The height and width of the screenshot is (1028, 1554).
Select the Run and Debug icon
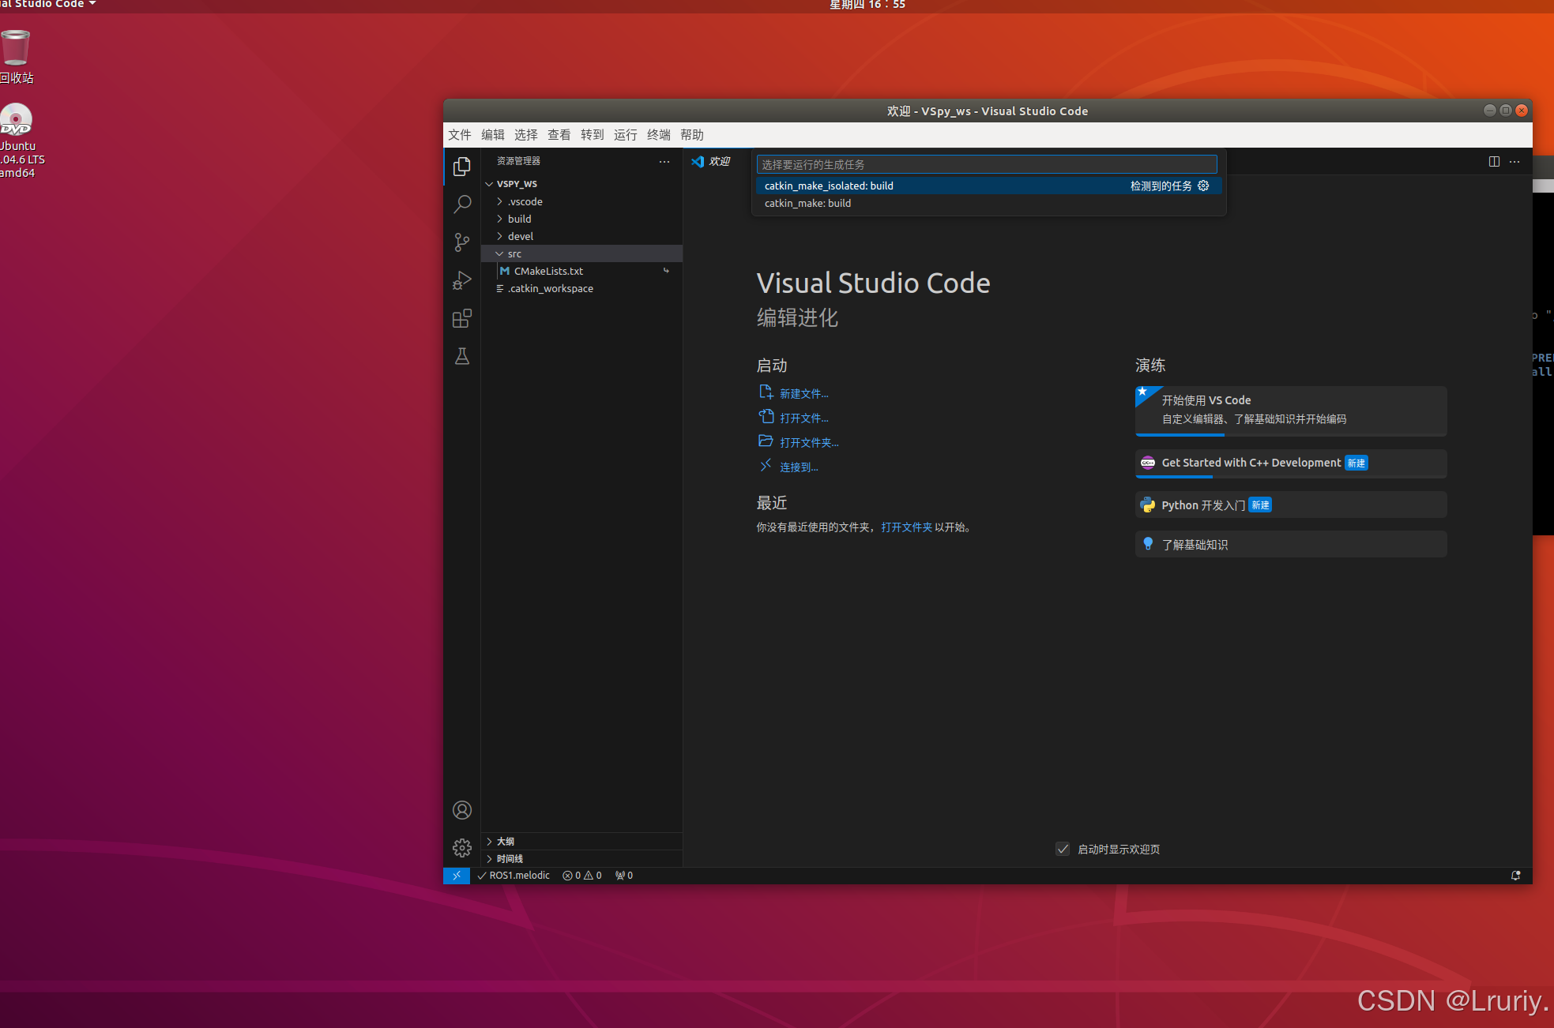click(462, 280)
